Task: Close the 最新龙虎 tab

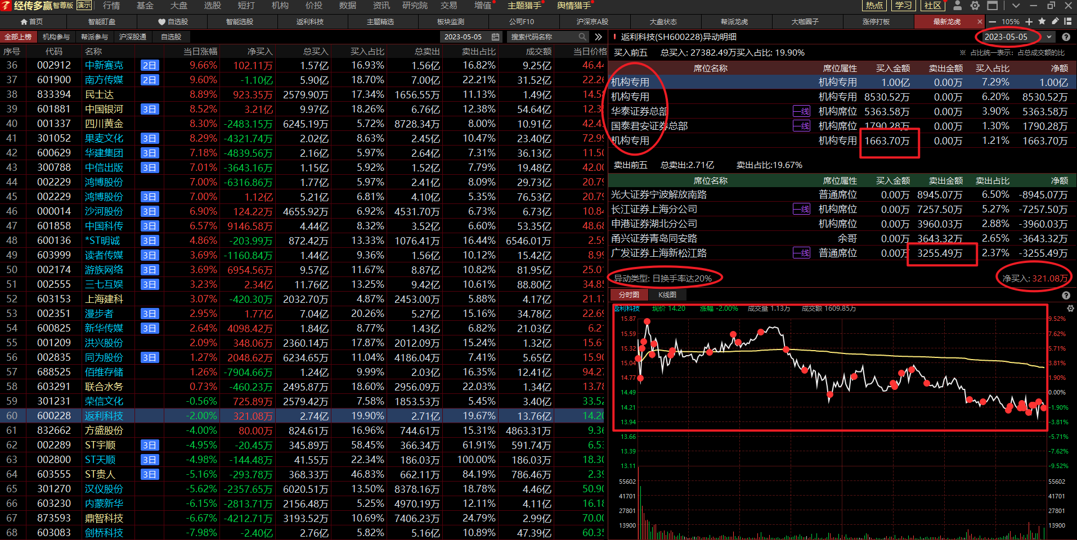Action: click(x=980, y=21)
